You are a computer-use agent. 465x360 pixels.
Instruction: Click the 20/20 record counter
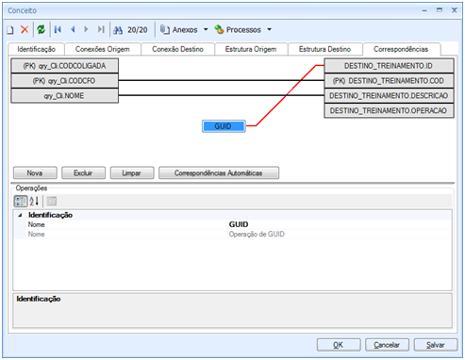138,30
